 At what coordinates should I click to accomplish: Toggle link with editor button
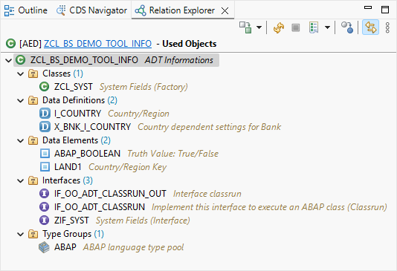pyautogui.click(x=370, y=27)
